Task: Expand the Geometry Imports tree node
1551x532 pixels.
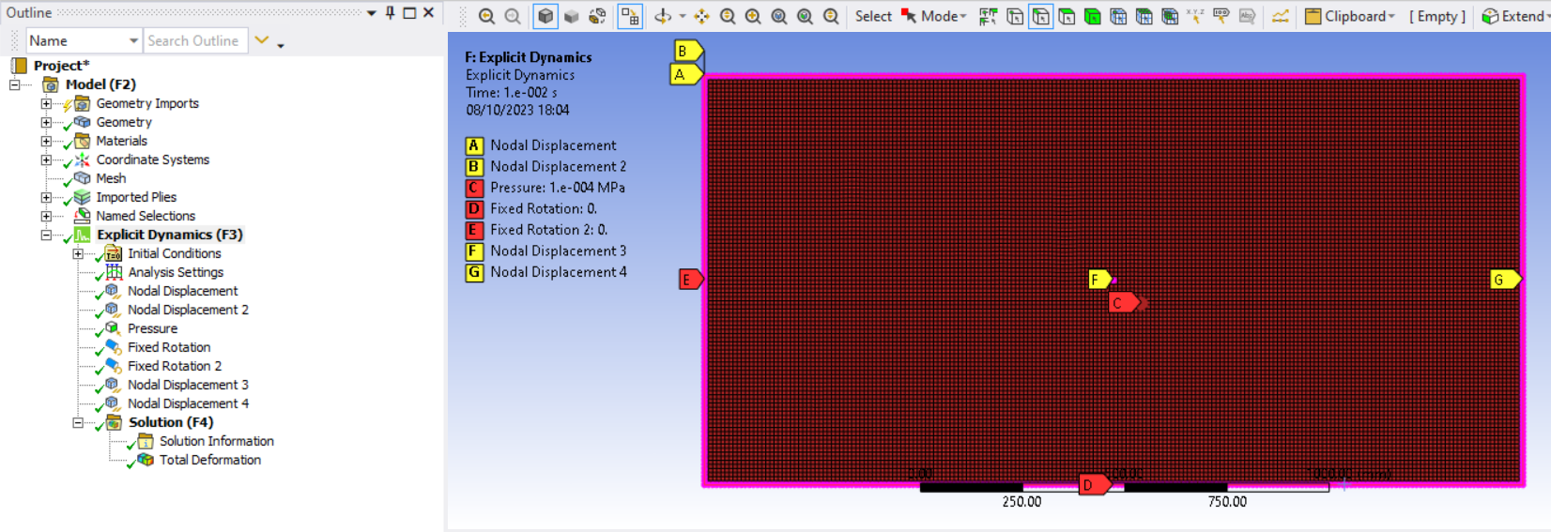Action: point(46,103)
